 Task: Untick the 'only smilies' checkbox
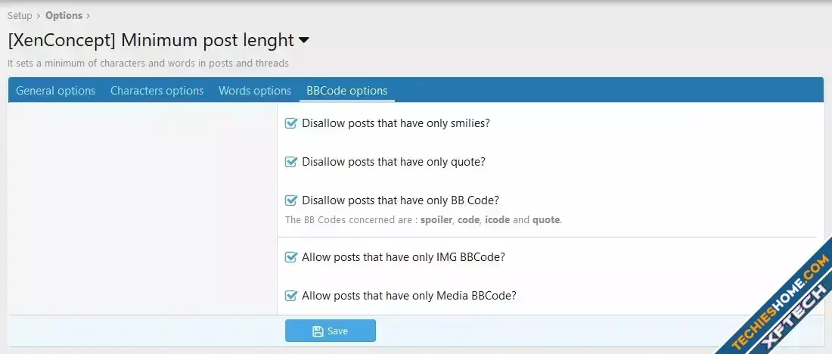tap(291, 123)
